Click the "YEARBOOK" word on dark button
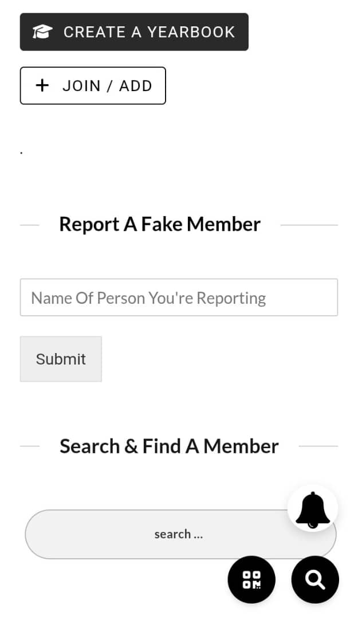 click(191, 32)
